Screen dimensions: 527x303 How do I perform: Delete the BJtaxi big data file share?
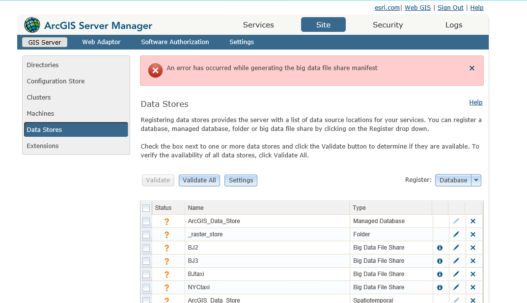tap(473, 274)
